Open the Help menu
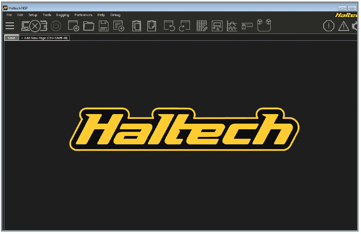Screen dimensions: 361x234 [x=101, y=15]
